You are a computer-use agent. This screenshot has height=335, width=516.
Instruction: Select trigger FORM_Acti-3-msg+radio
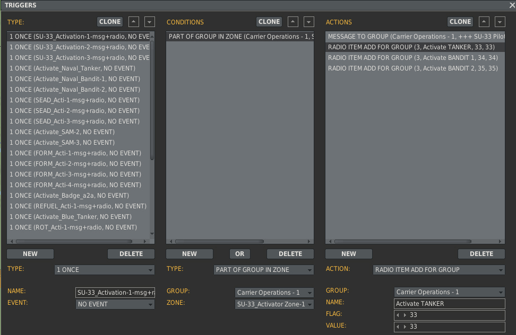pos(79,174)
